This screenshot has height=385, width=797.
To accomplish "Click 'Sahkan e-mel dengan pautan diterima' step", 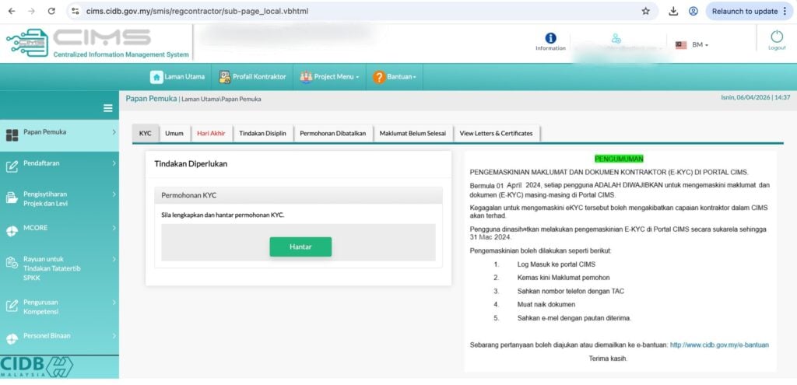I will pyautogui.click(x=574, y=318).
